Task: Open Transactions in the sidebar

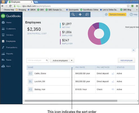Action: pos(12,47)
